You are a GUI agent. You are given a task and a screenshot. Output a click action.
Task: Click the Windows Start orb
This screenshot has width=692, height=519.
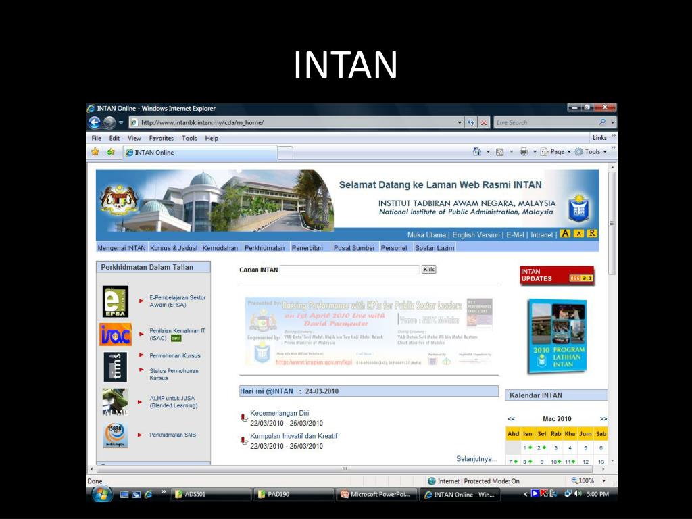[102, 493]
